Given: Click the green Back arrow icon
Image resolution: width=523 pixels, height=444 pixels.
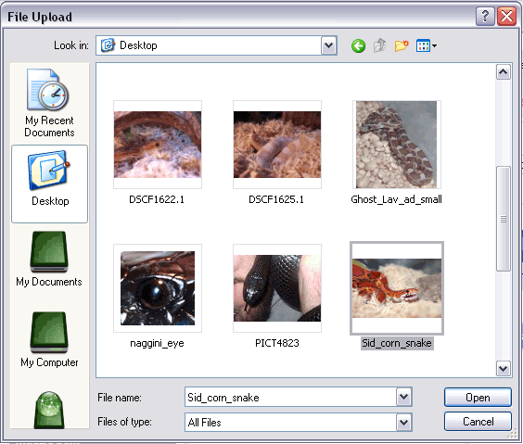Looking at the screenshot, I should pos(358,45).
